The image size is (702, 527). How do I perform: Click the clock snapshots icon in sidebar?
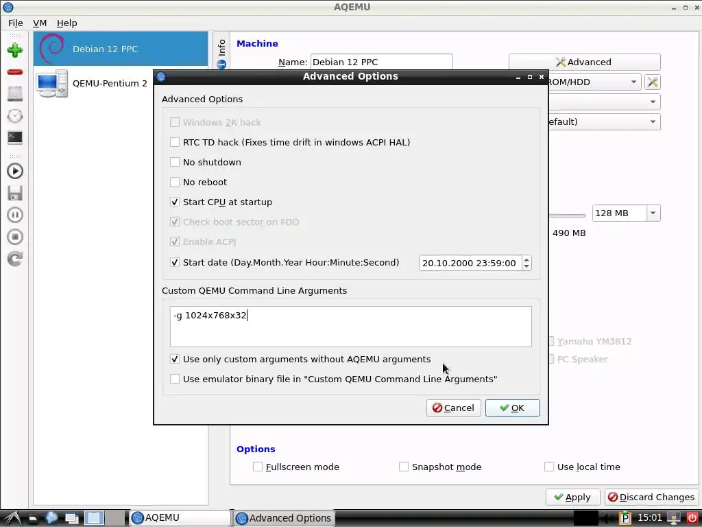pos(15,115)
